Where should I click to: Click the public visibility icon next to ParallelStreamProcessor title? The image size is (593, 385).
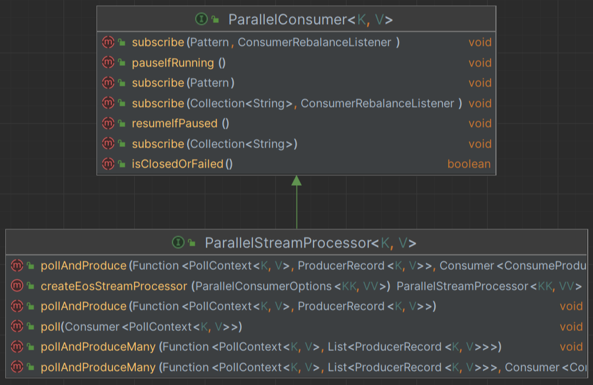[192, 243]
